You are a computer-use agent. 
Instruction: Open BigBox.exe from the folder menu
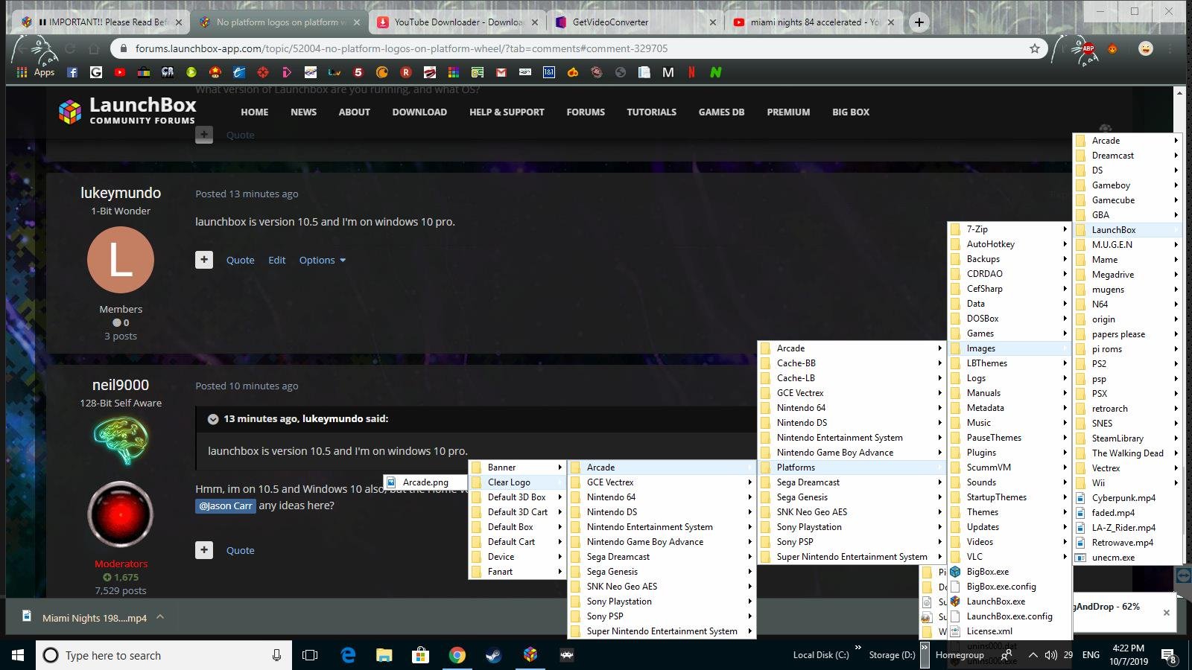pyautogui.click(x=1010, y=572)
